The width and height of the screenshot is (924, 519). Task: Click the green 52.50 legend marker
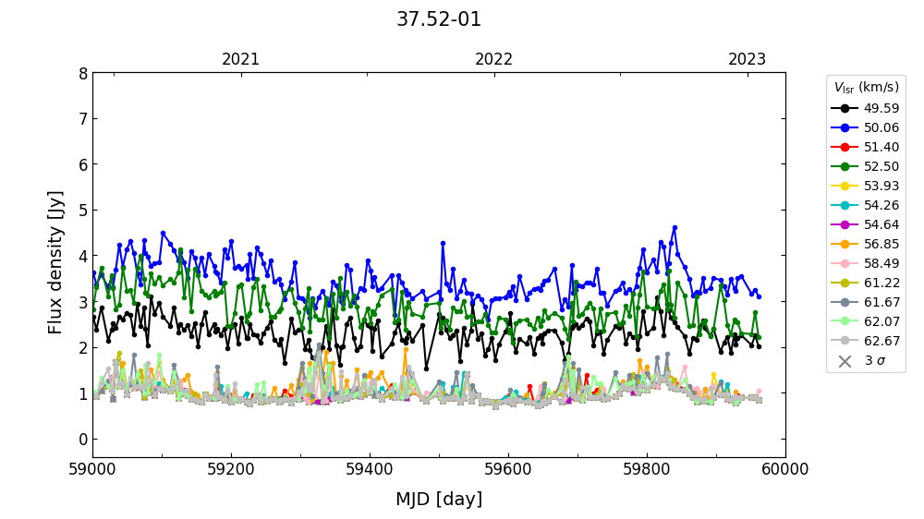[x=845, y=166]
